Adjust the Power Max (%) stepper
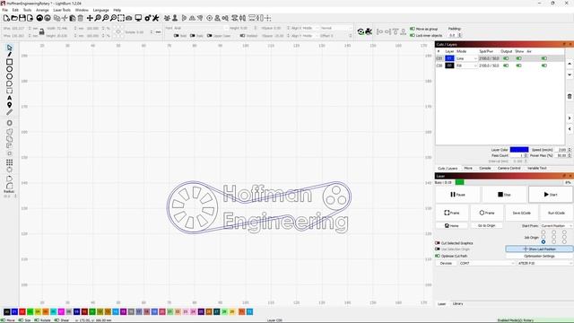Image resolution: width=574 pixels, height=323 pixels. click(x=570, y=155)
